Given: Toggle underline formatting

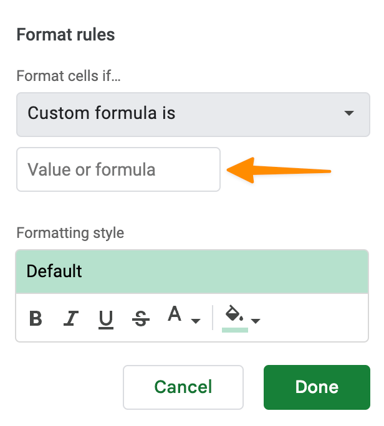Looking at the screenshot, I should pyautogui.click(x=106, y=319).
